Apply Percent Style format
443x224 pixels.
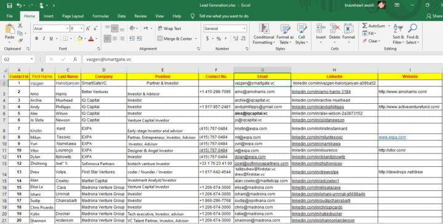click(x=218, y=39)
